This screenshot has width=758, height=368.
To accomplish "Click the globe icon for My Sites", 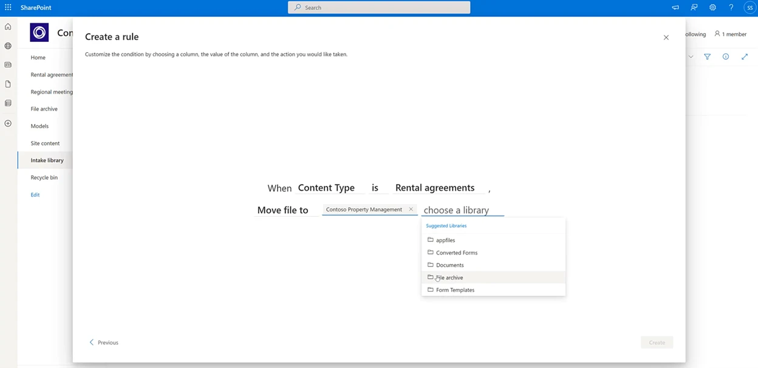I will click(x=8, y=46).
